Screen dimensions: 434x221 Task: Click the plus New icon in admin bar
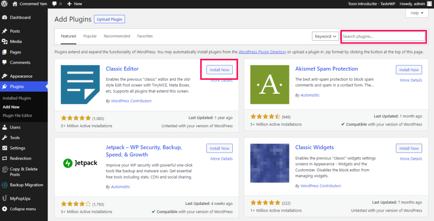69,4
